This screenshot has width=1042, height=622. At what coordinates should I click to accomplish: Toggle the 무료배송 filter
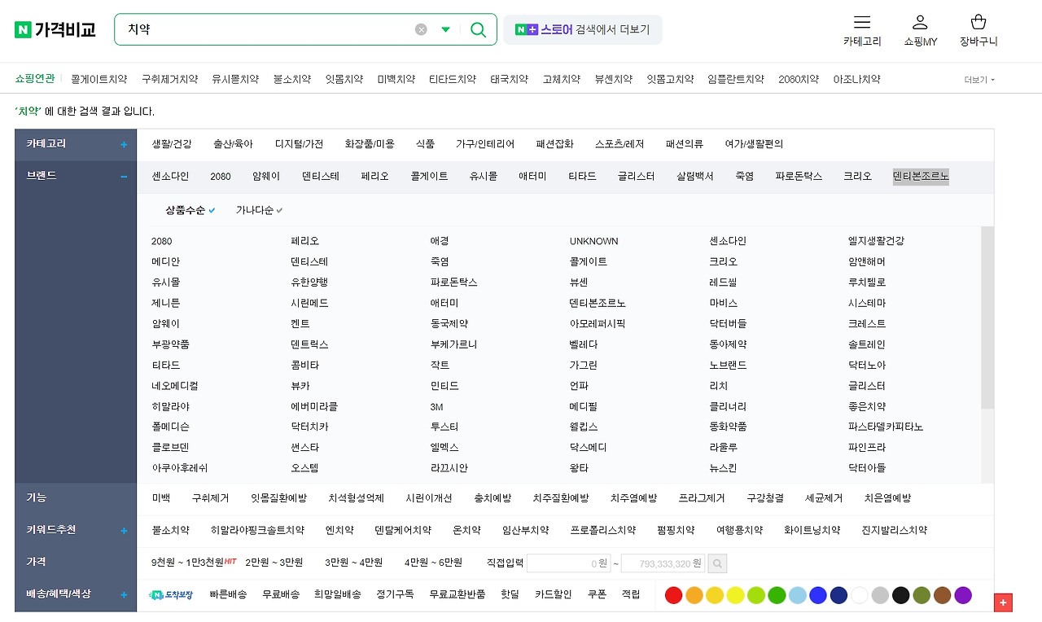click(x=281, y=594)
